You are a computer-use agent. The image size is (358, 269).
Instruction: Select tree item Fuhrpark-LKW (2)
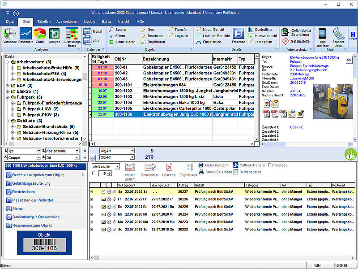[x=40, y=109]
